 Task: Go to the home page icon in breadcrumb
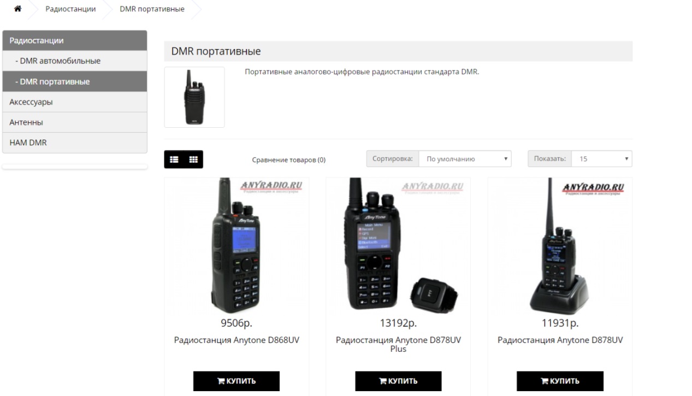pos(17,9)
